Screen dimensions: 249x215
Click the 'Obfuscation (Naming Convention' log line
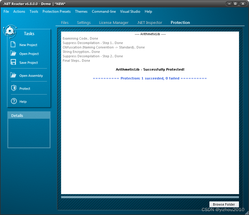(x=104, y=47)
